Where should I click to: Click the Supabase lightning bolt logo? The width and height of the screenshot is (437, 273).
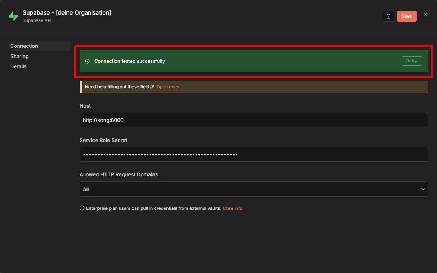click(13, 16)
